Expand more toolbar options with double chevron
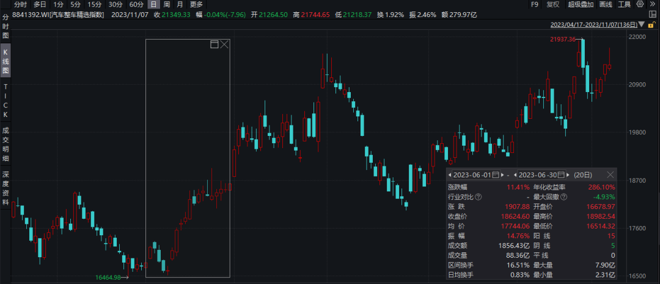This screenshot has width=660, height=284. pyautogui.click(x=653, y=4)
